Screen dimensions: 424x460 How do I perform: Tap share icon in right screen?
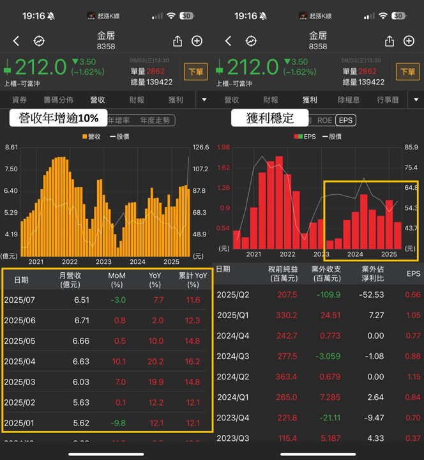(390, 41)
